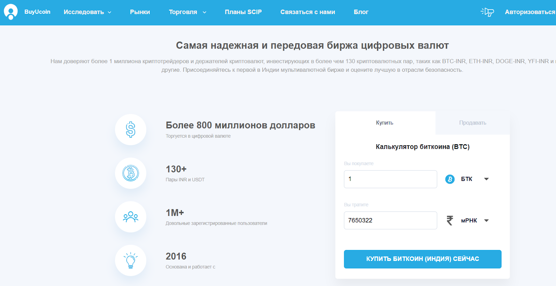Click the users group circle icon
Image resolution: width=556 pixels, height=286 pixels.
click(x=131, y=217)
